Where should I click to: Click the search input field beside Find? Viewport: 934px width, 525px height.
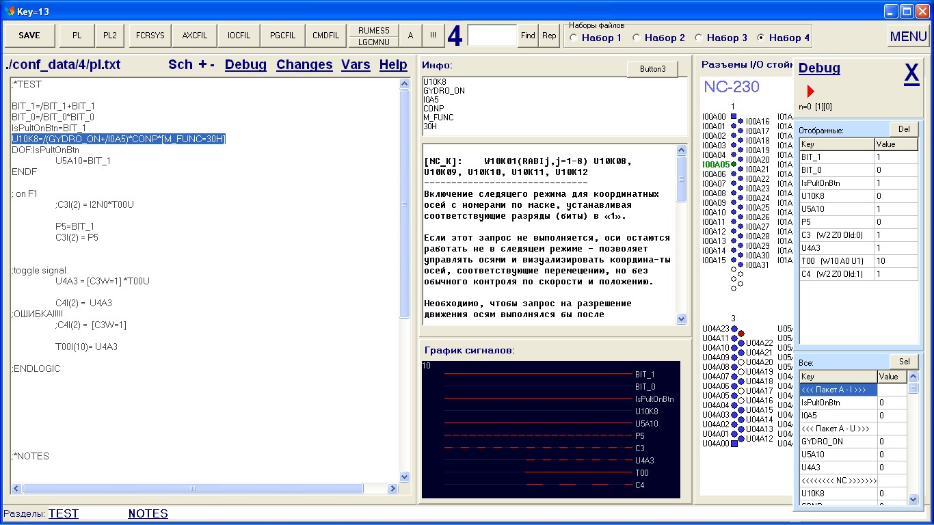(x=492, y=36)
